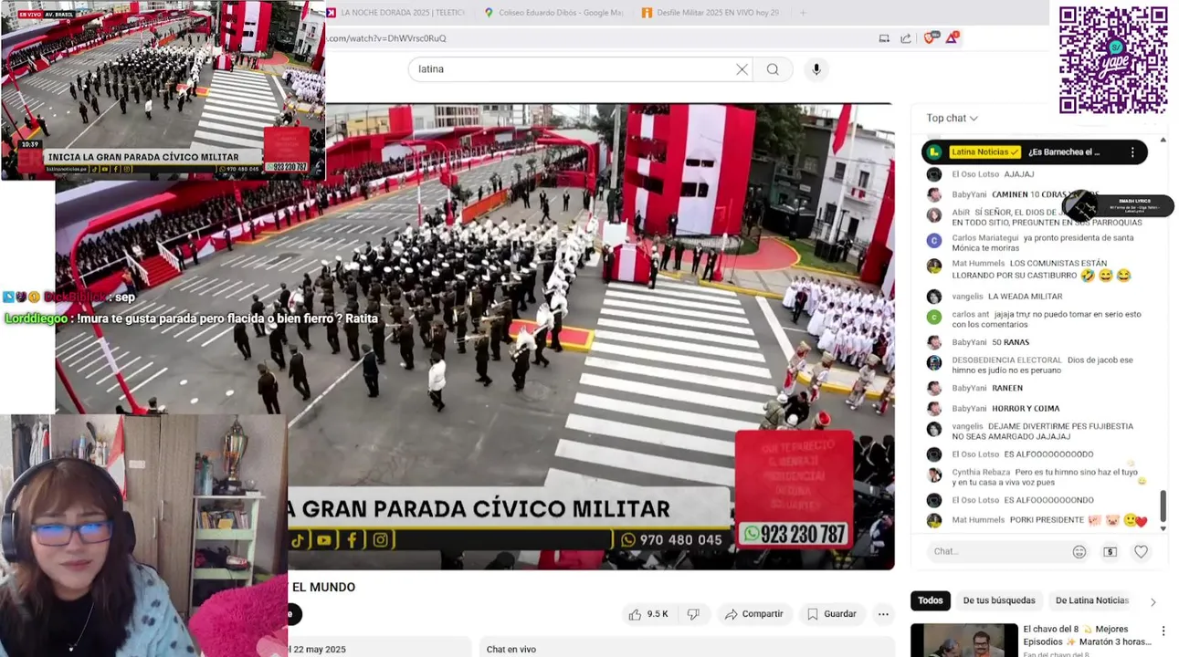Viewport: 1179px width, 657px height.
Task: Open options on pinned Latina Noticias message
Action: tap(1132, 152)
